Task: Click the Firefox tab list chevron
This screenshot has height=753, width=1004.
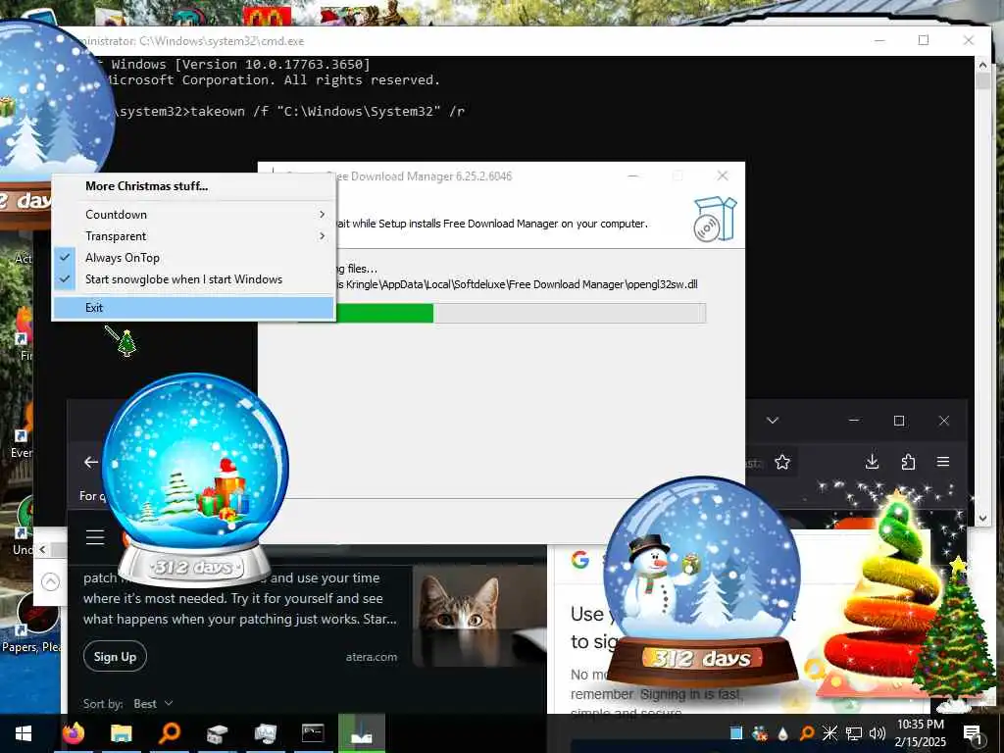Action: [773, 421]
